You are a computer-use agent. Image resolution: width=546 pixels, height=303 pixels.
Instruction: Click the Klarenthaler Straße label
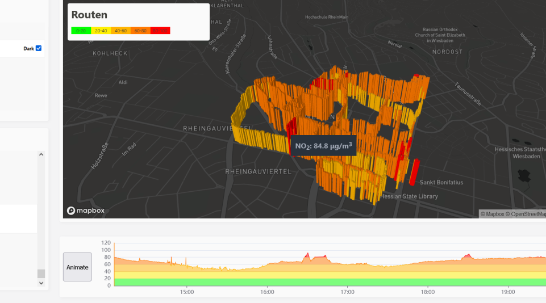235,54
